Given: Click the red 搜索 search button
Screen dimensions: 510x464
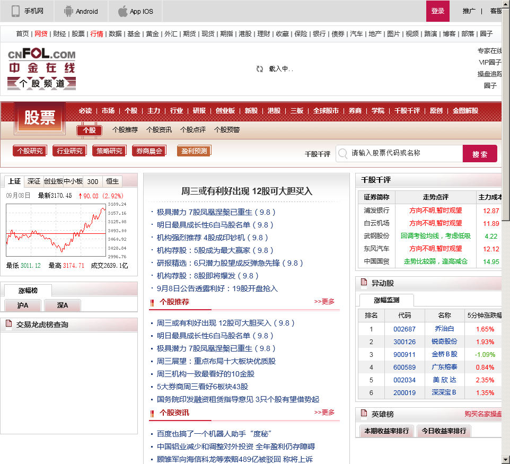Looking at the screenshot, I should coord(480,154).
